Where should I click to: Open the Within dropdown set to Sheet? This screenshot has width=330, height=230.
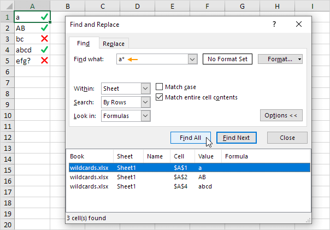[145, 89]
